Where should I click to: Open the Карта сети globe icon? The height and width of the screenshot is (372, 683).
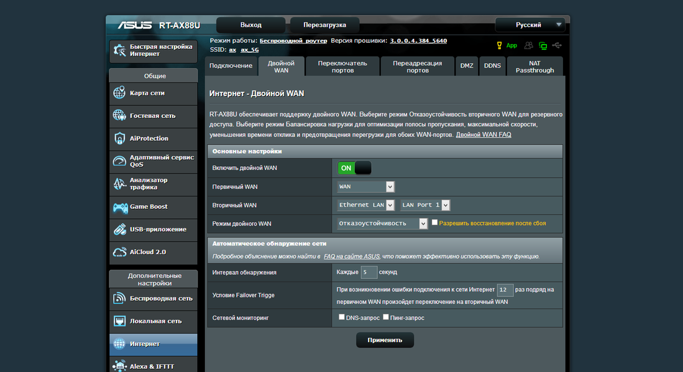pos(119,93)
